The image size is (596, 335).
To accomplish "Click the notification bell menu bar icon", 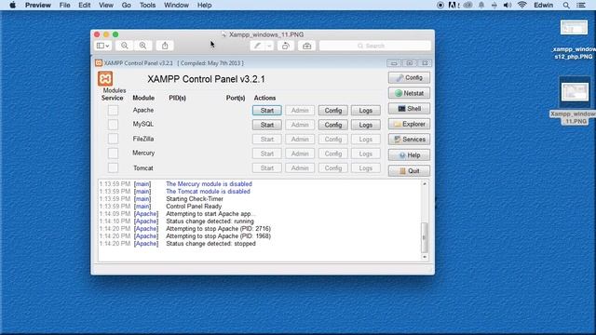I will (481, 5).
